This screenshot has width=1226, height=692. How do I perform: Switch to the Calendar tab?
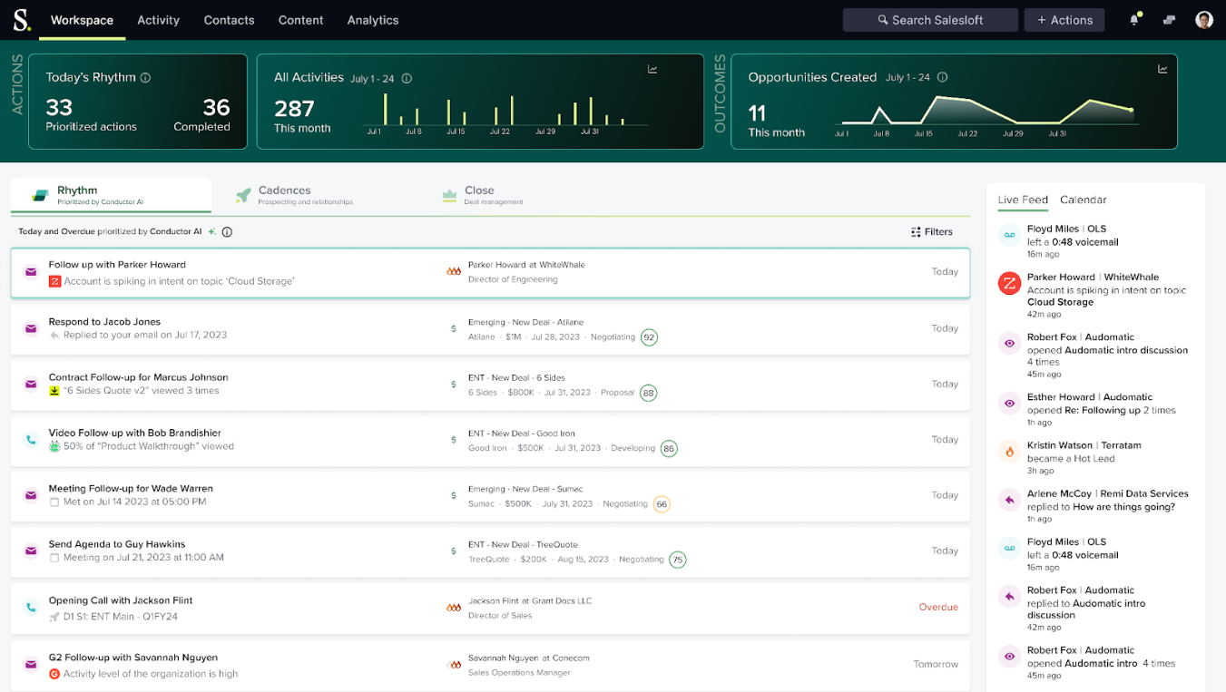(1084, 200)
